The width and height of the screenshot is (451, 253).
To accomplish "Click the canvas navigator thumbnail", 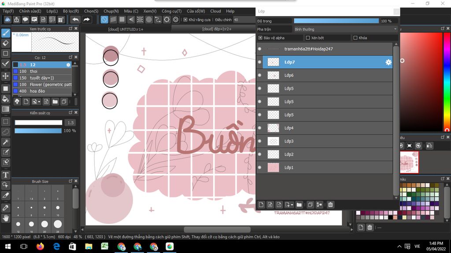I will tap(409, 163).
